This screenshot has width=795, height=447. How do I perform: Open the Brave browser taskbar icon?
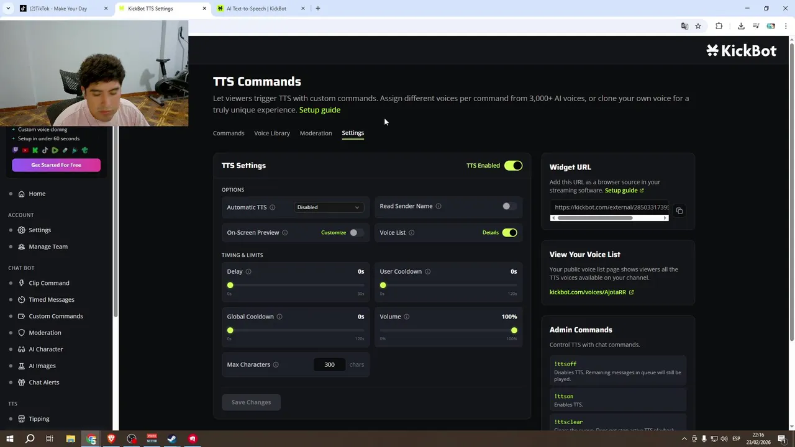[x=112, y=439]
